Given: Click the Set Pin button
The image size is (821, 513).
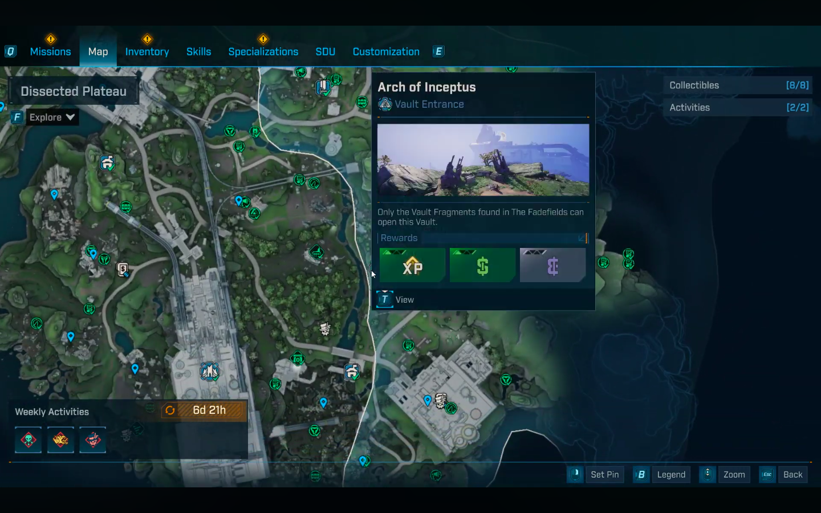Looking at the screenshot, I should [604, 475].
